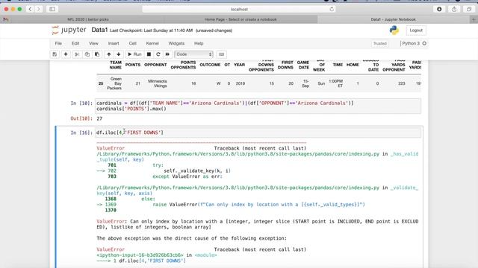Click the Trusted notebook indicator

pos(380,43)
